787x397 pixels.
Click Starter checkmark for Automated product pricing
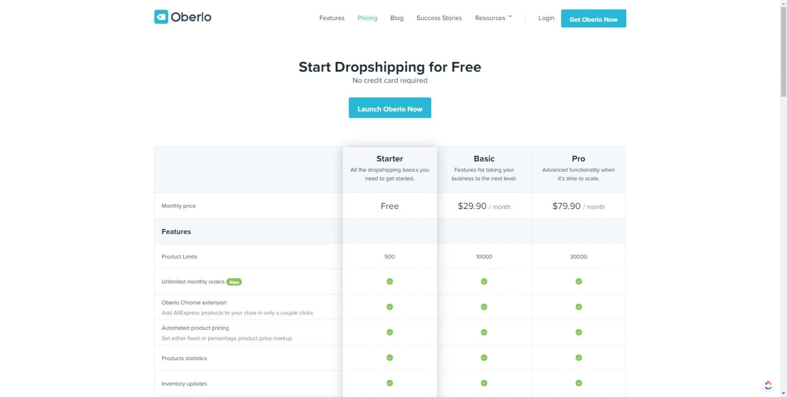(390, 332)
